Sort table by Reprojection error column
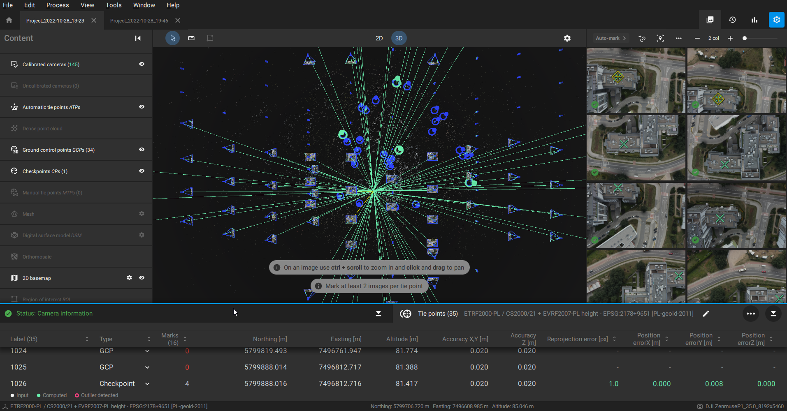787x411 pixels. pos(614,339)
